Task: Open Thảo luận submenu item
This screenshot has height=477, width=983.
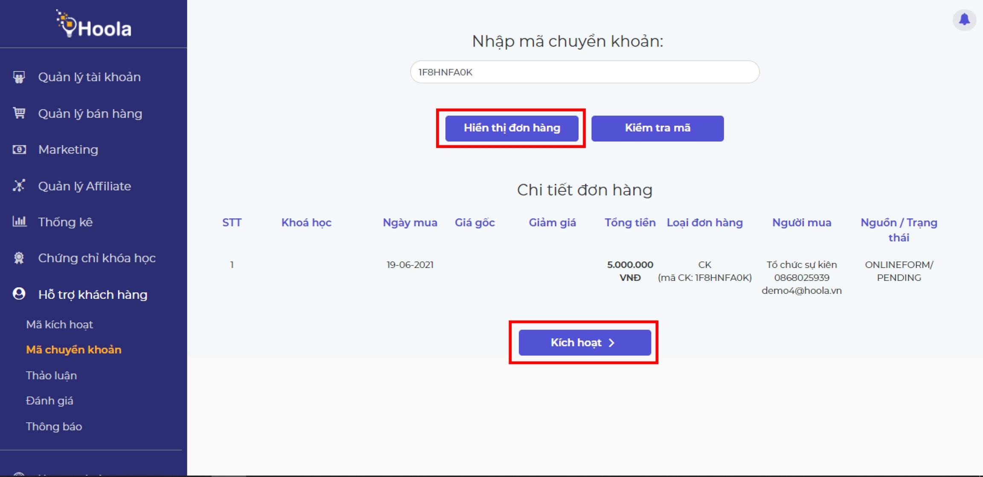Action: tap(51, 376)
